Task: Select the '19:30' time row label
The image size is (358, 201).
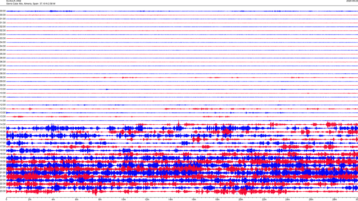Action: point(3,161)
